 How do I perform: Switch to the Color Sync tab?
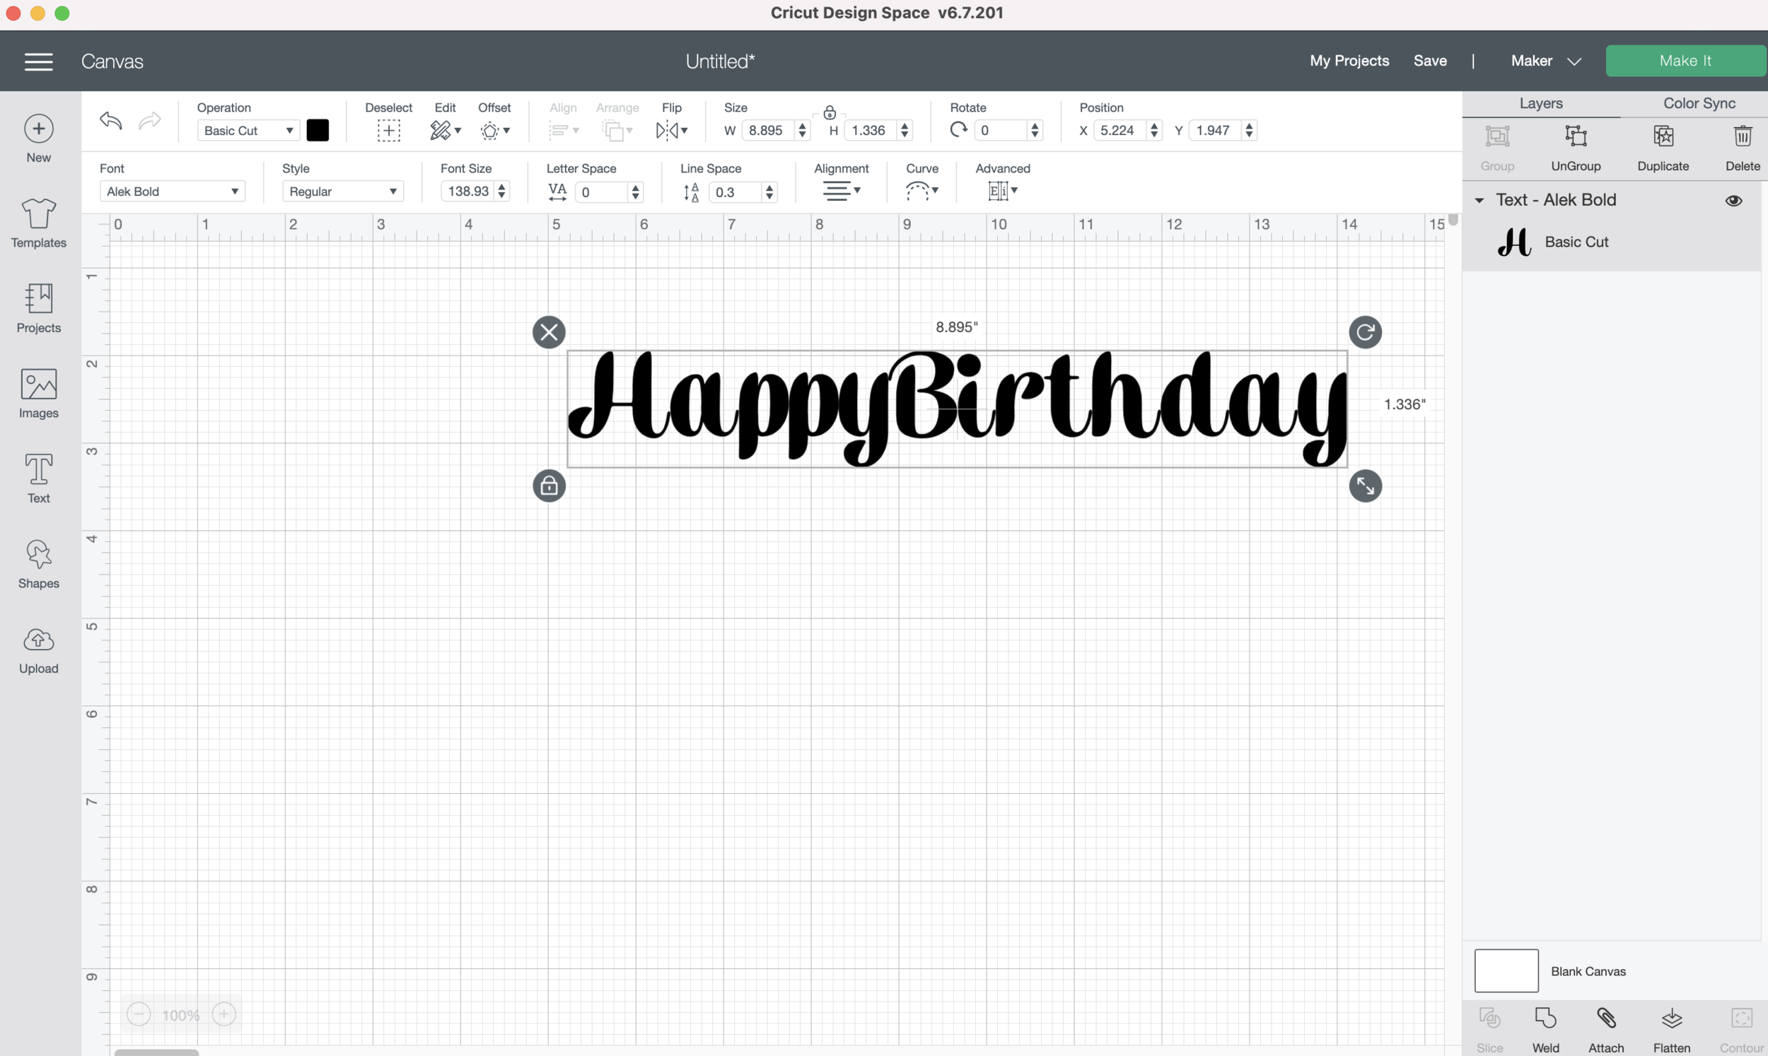point(1698,103)
